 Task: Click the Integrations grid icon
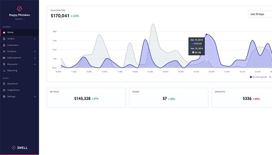pos(4,90)
